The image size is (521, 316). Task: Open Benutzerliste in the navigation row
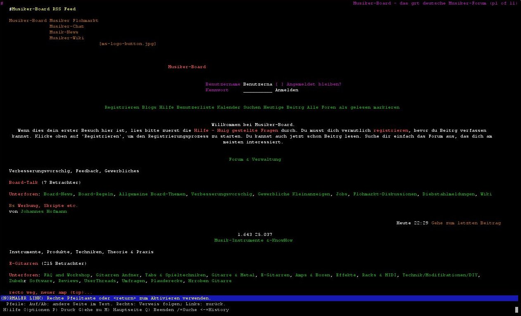(195, 107)
